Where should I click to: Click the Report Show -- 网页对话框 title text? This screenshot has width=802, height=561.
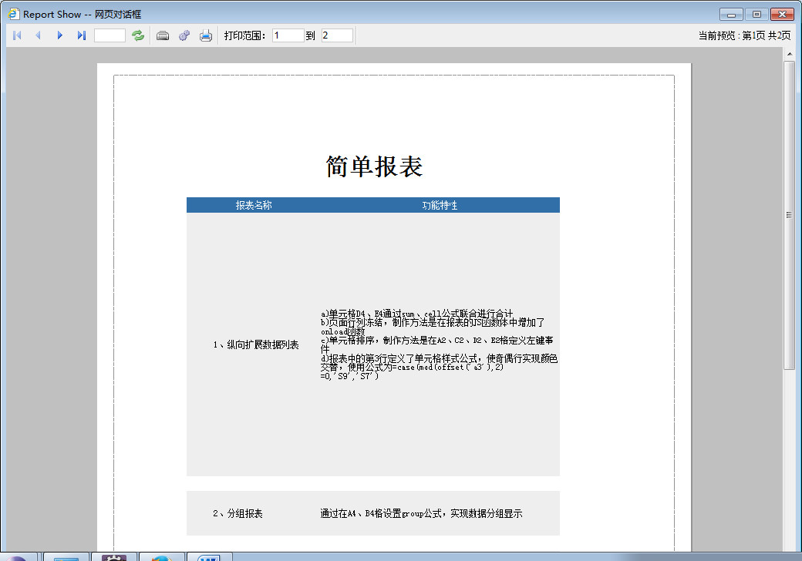click(82, 15)
